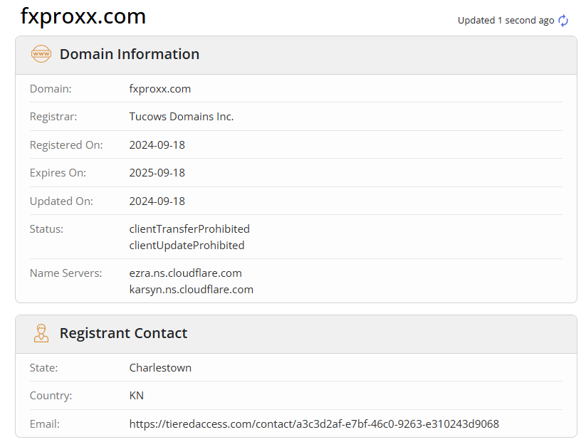Click the Updated On date 2024-09-18

tap(157, 201)
